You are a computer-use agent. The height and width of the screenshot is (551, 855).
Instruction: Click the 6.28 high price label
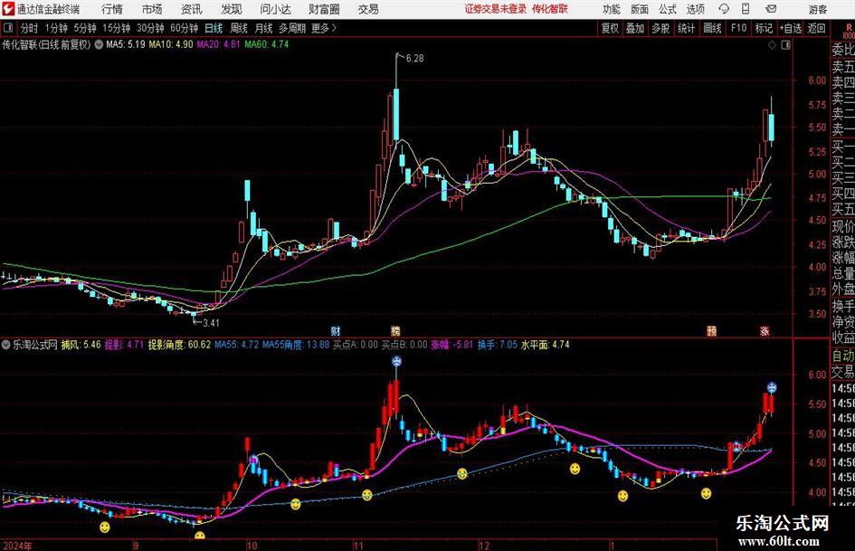[414, 59]
